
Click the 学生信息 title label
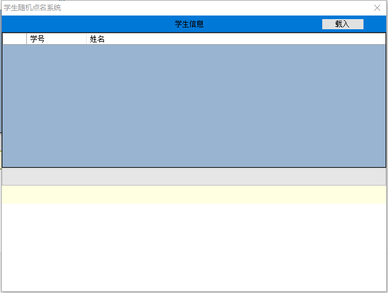click(189, 24)
